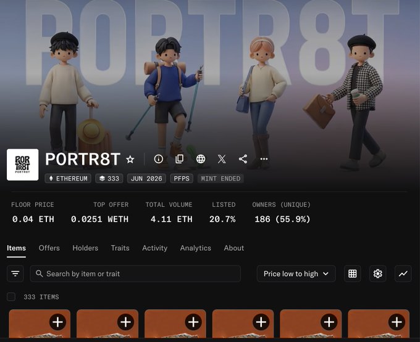The image size is (420, 342).
Task: Click the Search by item or trait field
Action: [135, 274]
